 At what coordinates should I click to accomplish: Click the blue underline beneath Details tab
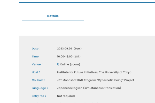(53, 21)
